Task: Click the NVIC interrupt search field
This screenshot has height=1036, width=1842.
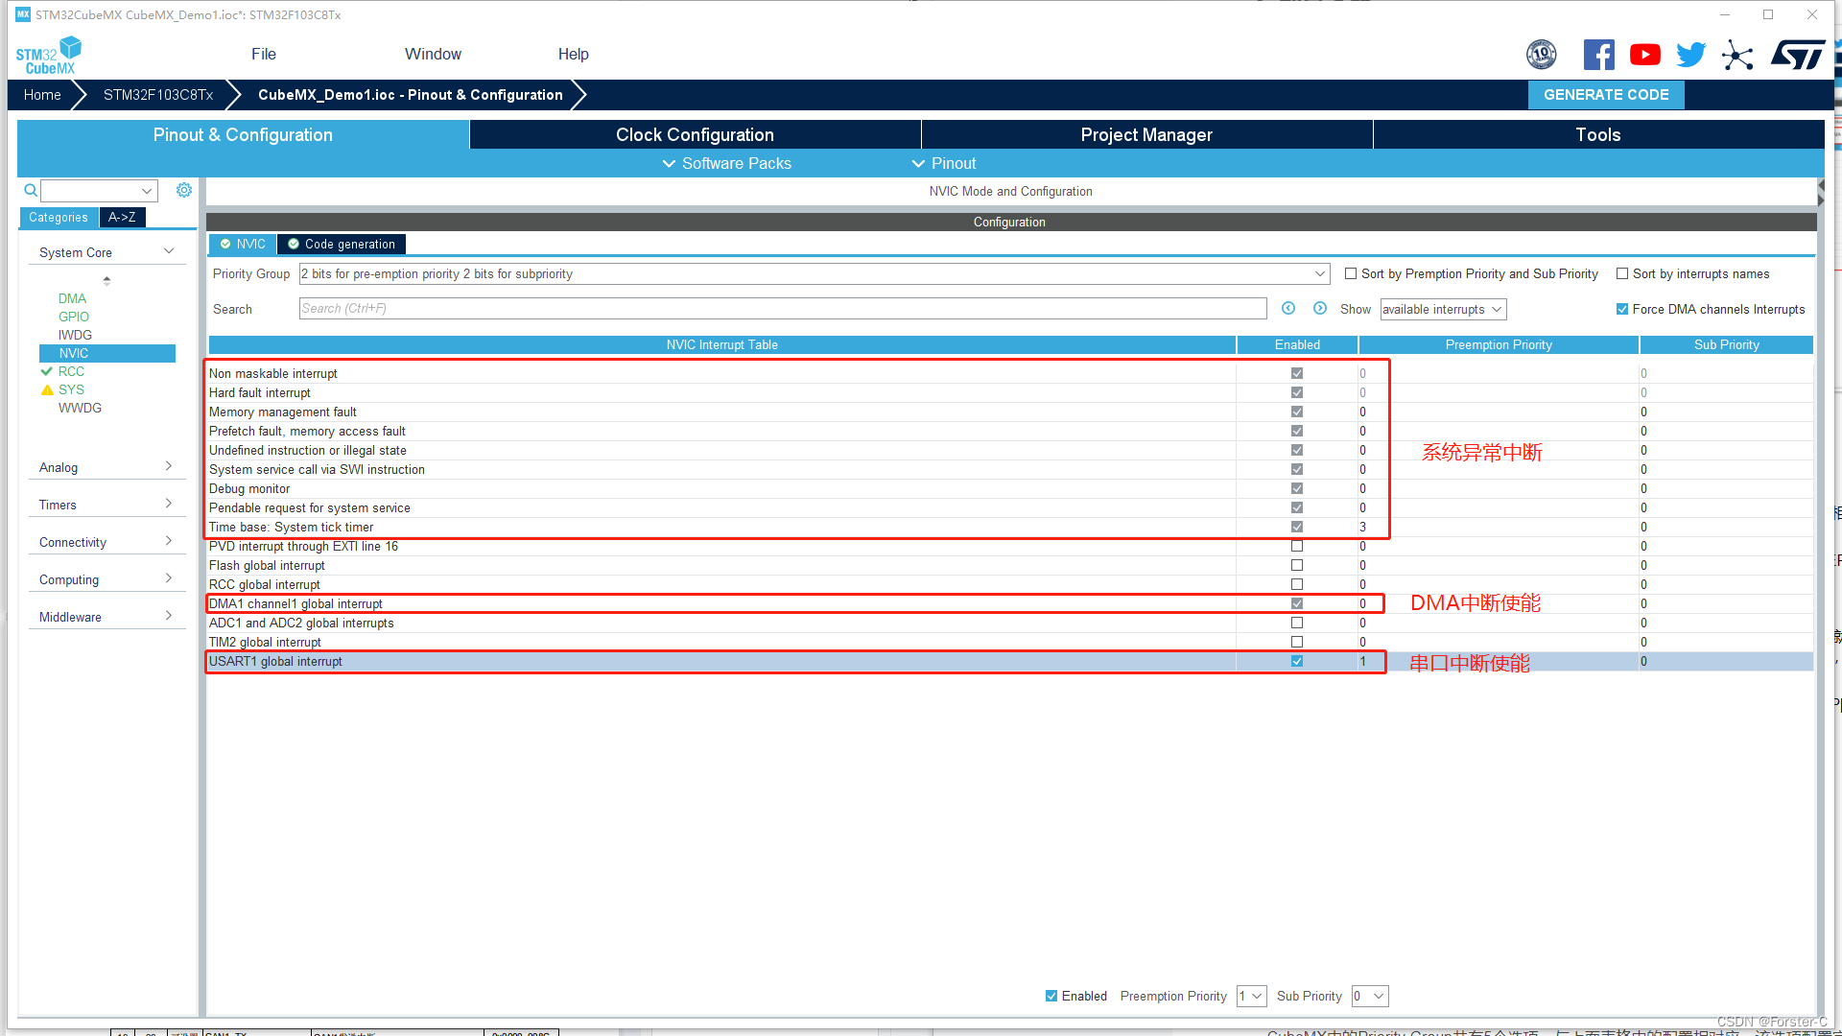Action: coord(782,308)
